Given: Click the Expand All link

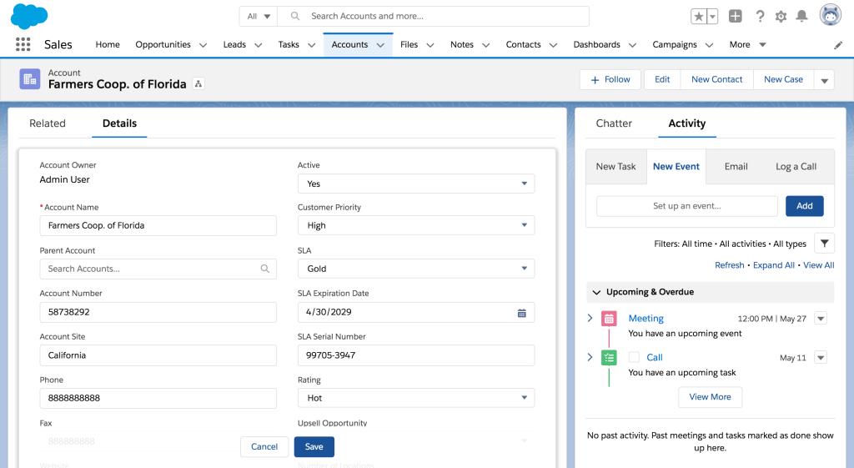Looking at the screenshot, I should [773, 265].
